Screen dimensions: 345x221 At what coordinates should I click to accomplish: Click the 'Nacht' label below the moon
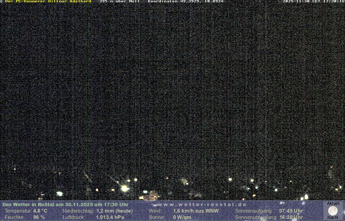coord(333,218)
